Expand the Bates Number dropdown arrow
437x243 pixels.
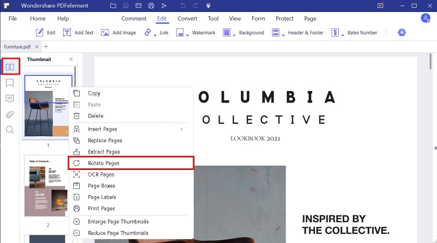[342, 35]
